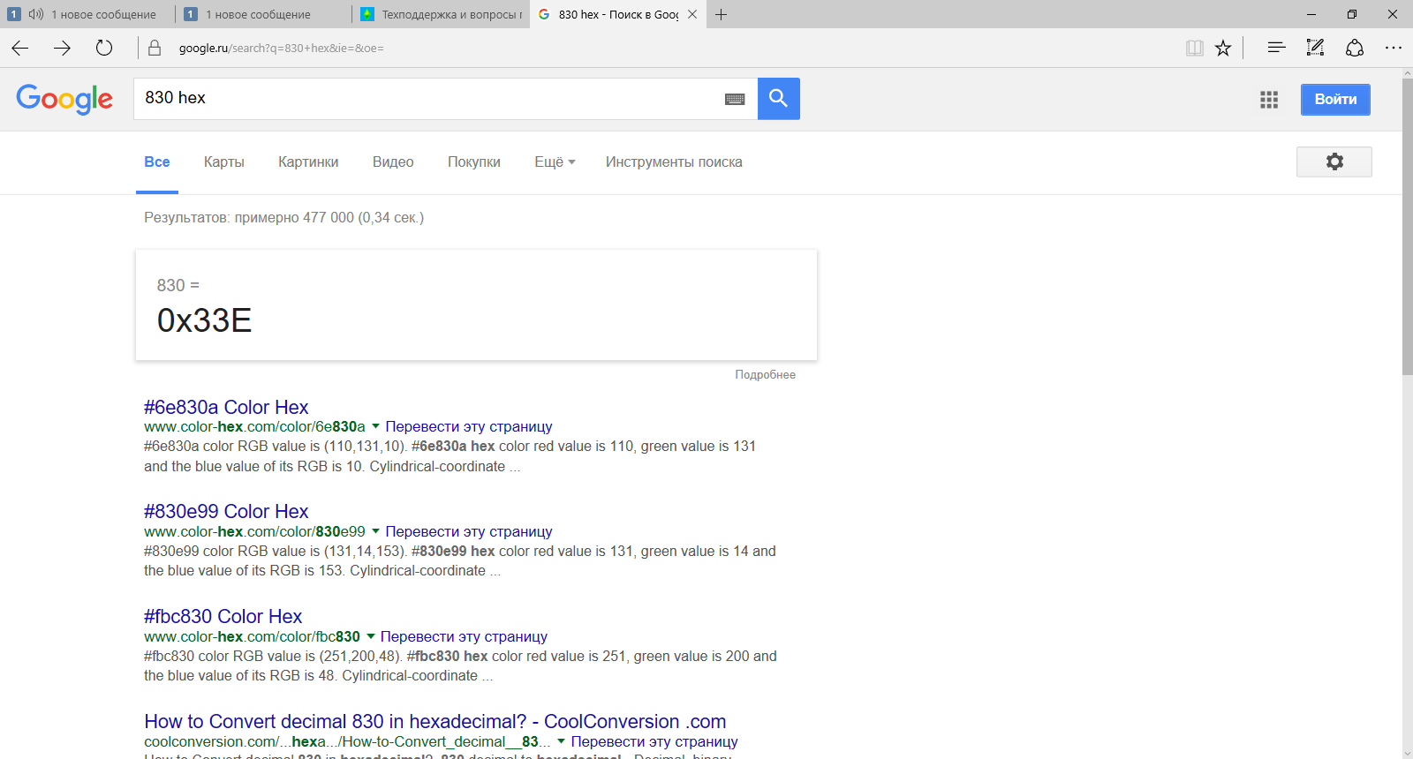Image resolution: width=1413 pixels, height=759 pixels.
Task: Open a new browser tab
Action: point(722,14)
